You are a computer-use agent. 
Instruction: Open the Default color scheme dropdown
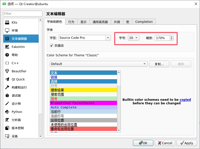pyautogui.click(x=98, y=64)
